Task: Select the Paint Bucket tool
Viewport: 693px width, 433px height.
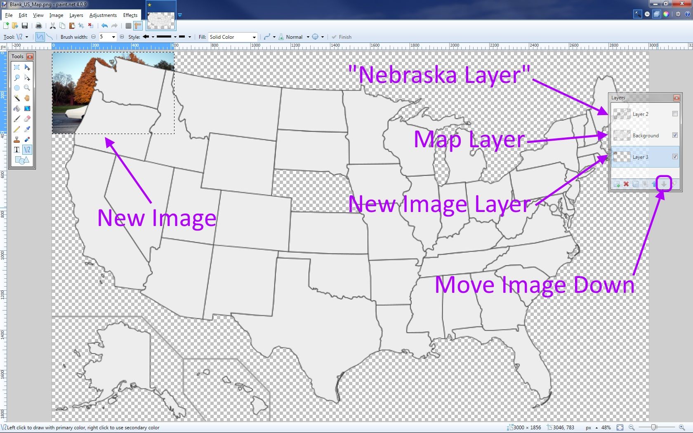Action: pos(17,108)
